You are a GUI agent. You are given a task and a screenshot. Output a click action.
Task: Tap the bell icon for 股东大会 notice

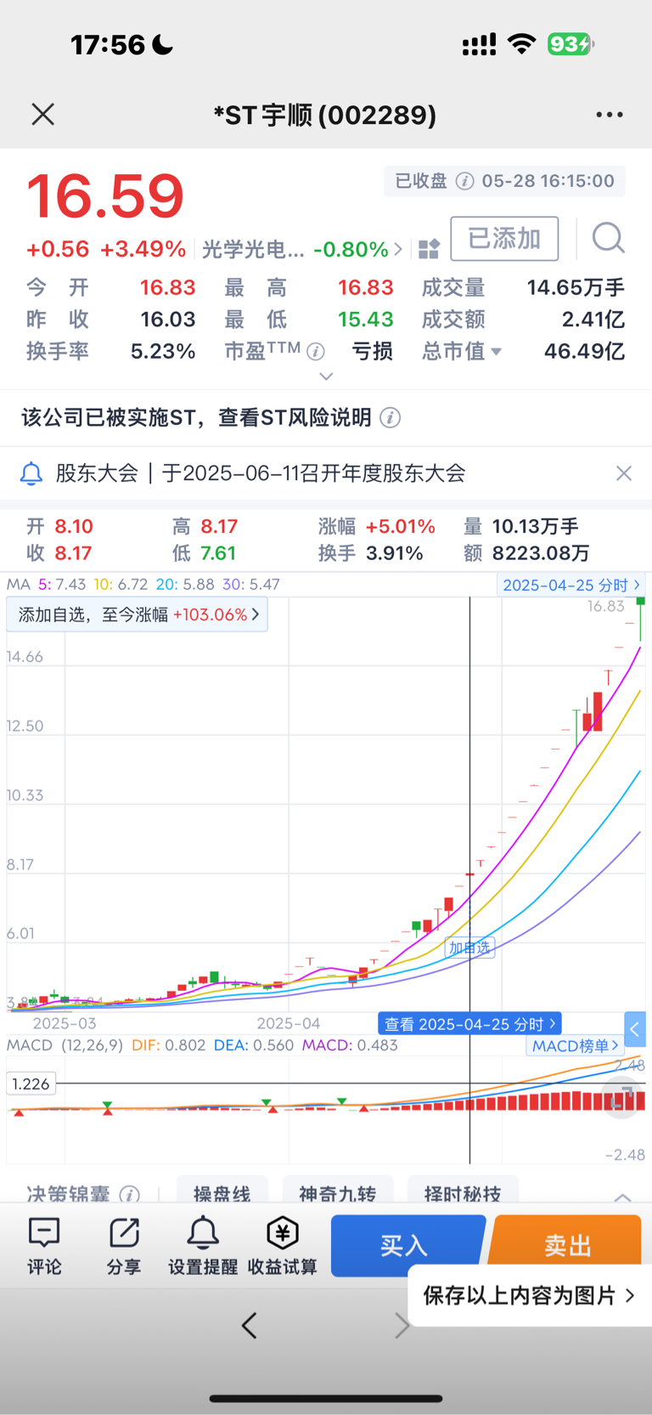tap(31, 473)
